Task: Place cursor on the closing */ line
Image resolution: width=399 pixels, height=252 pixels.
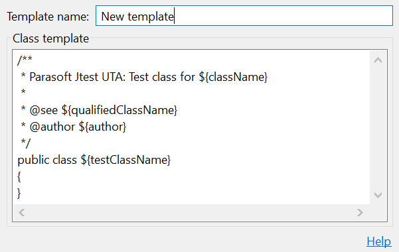Action: (26, 143)
